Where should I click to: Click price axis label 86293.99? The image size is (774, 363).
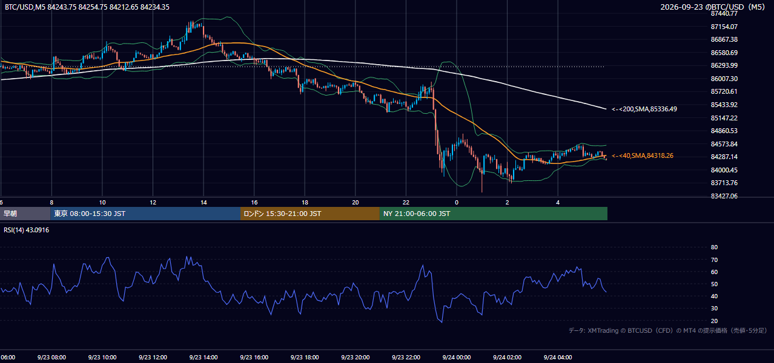coord(724,65)
